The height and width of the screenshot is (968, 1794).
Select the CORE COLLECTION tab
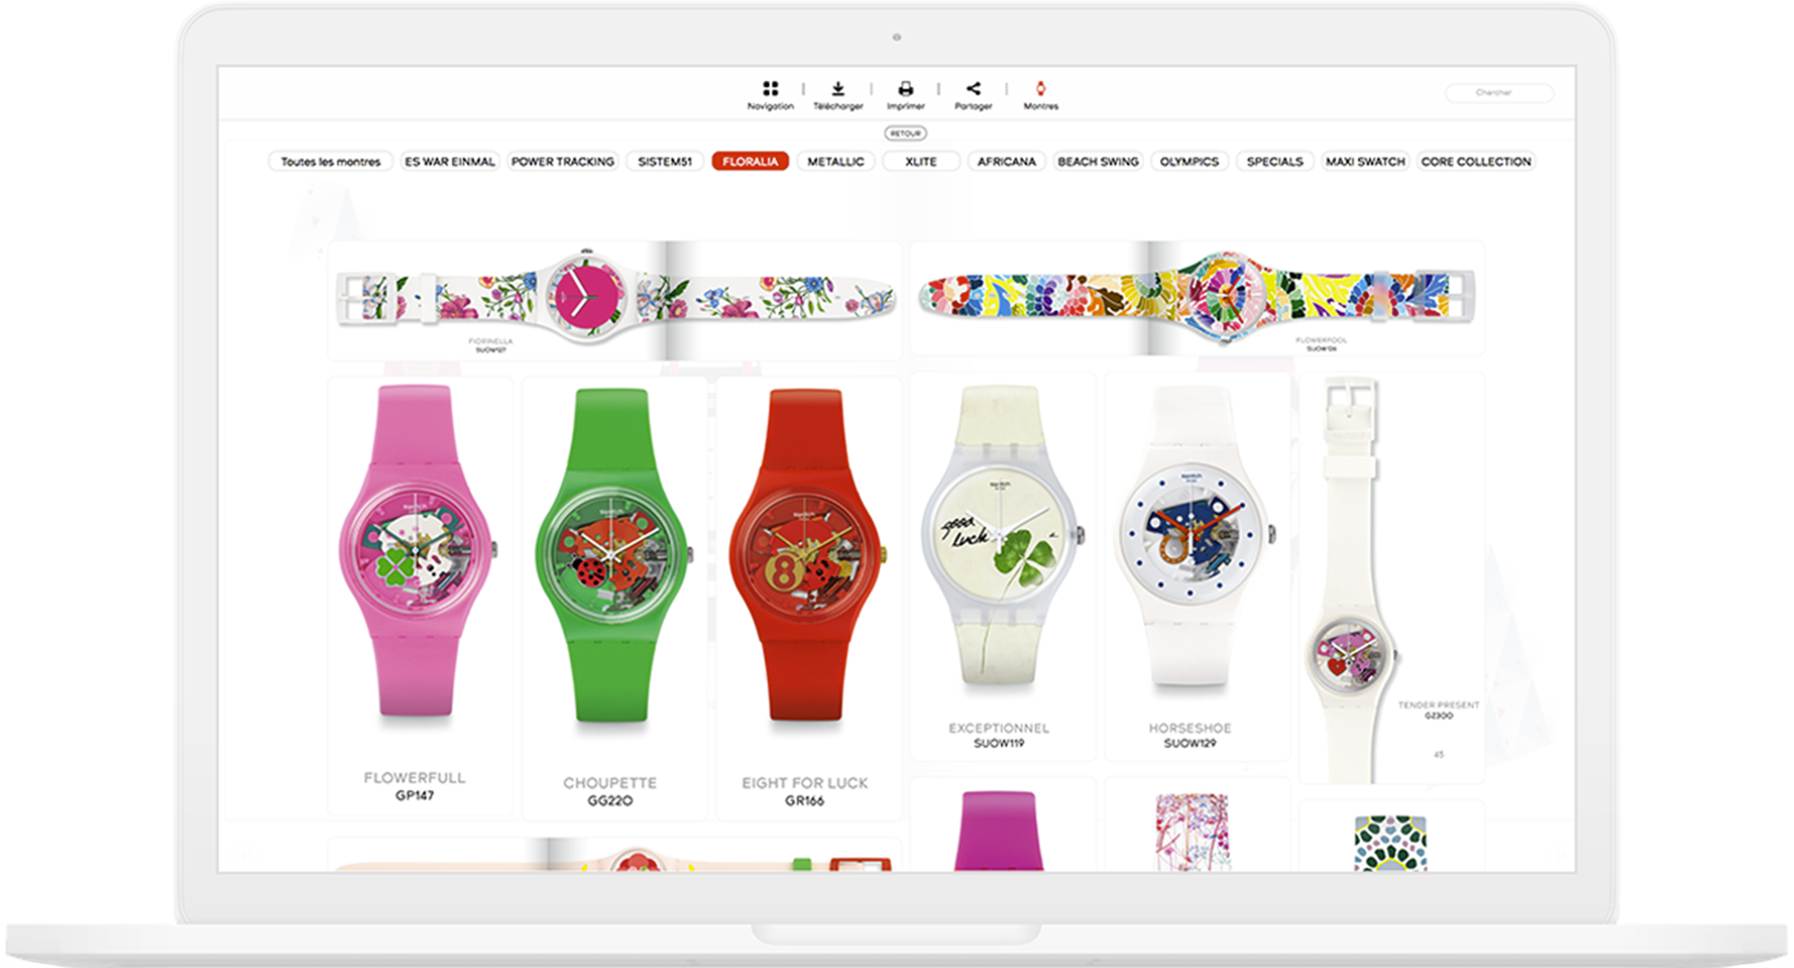click(1476, 162)
